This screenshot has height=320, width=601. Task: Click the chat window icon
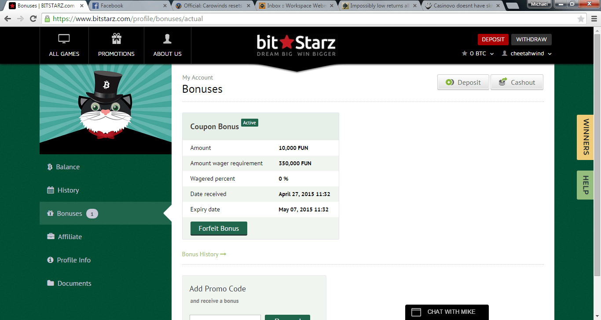pos(416,312)
